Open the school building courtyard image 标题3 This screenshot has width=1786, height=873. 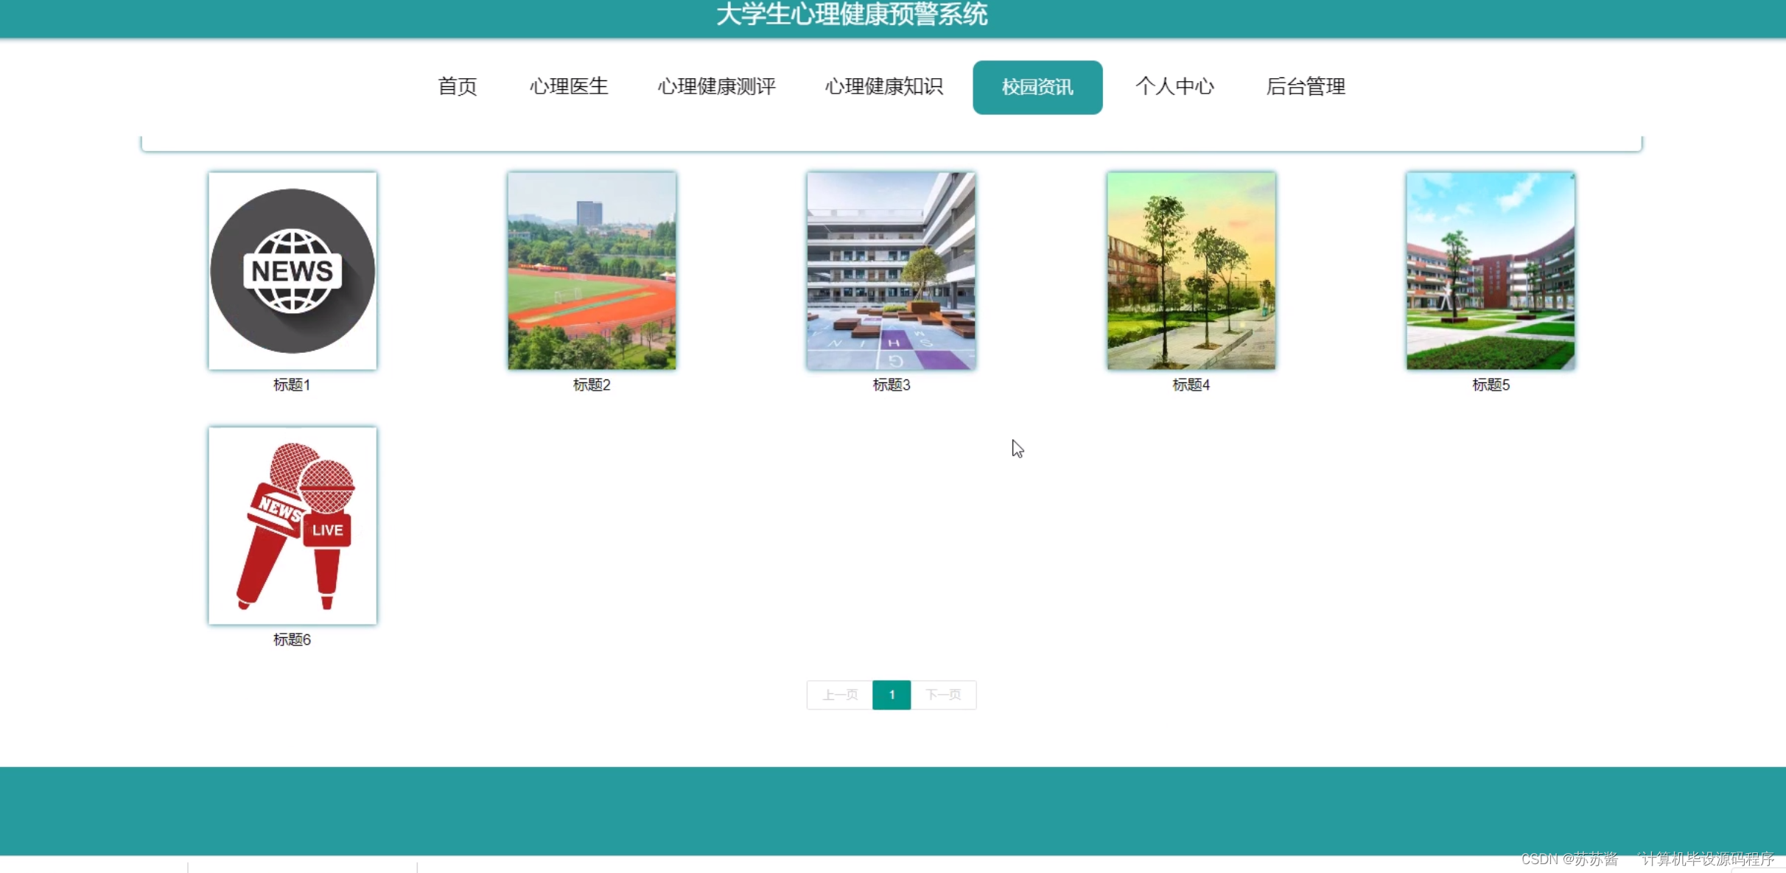tap(891, 270)
